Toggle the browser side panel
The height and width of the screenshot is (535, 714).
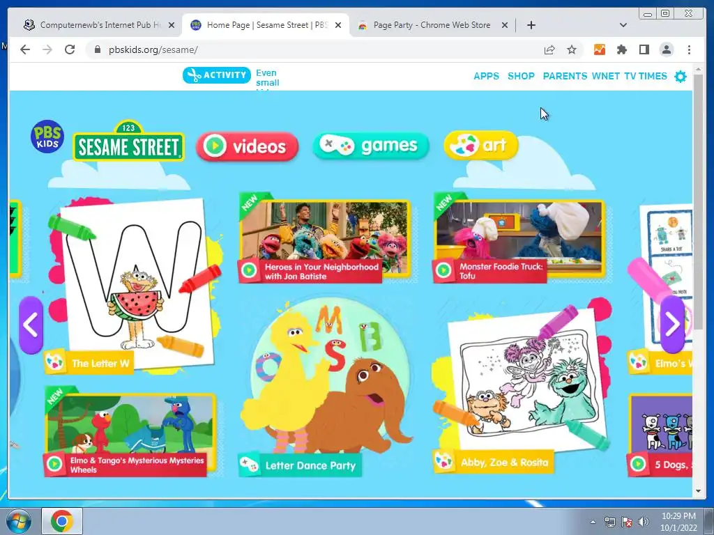(644, 49)
